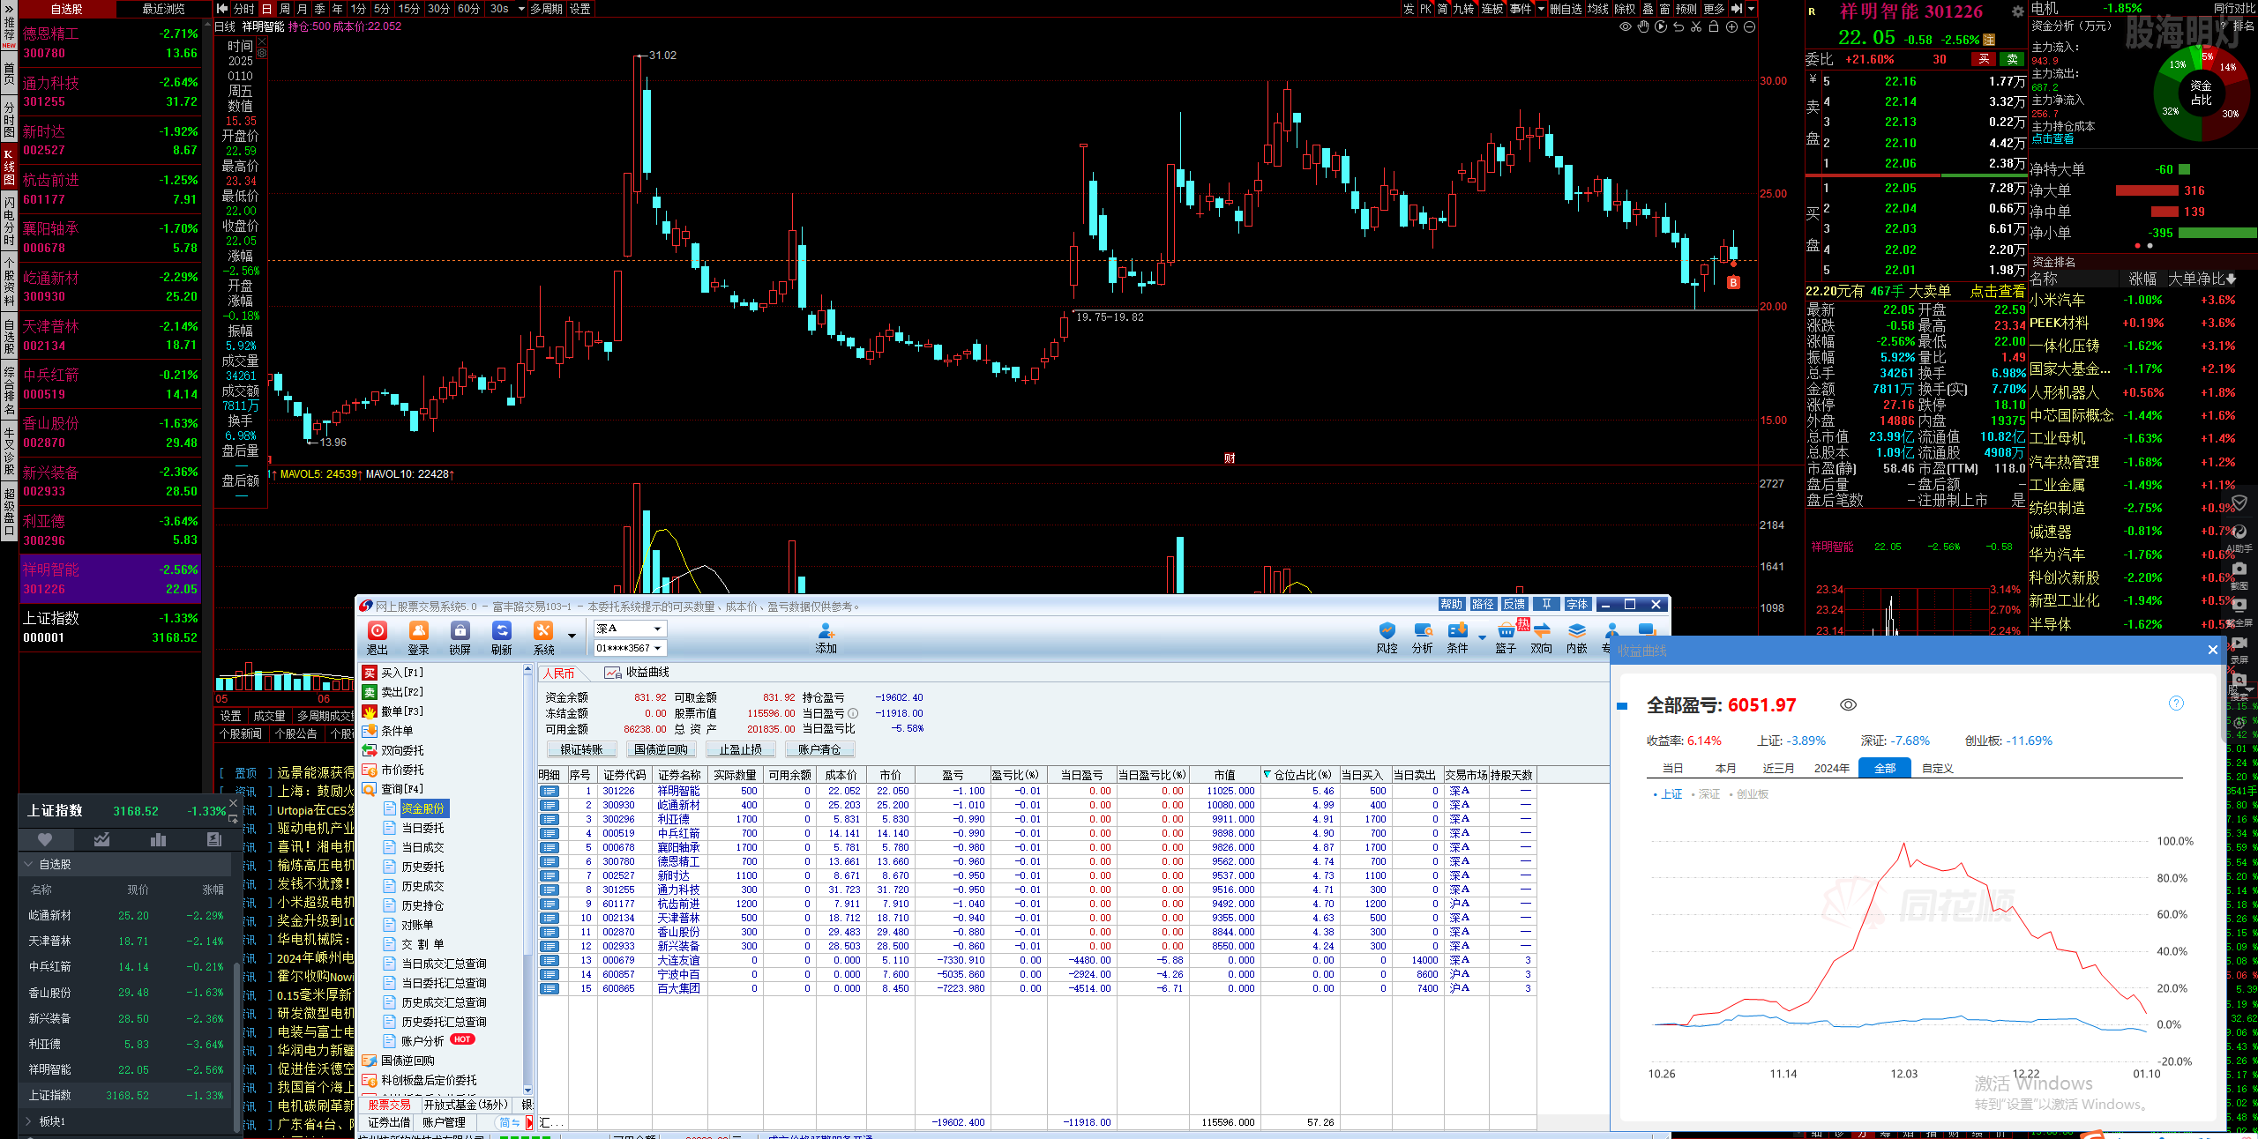Open the 30s period dropdown arrow

[521, 9]
